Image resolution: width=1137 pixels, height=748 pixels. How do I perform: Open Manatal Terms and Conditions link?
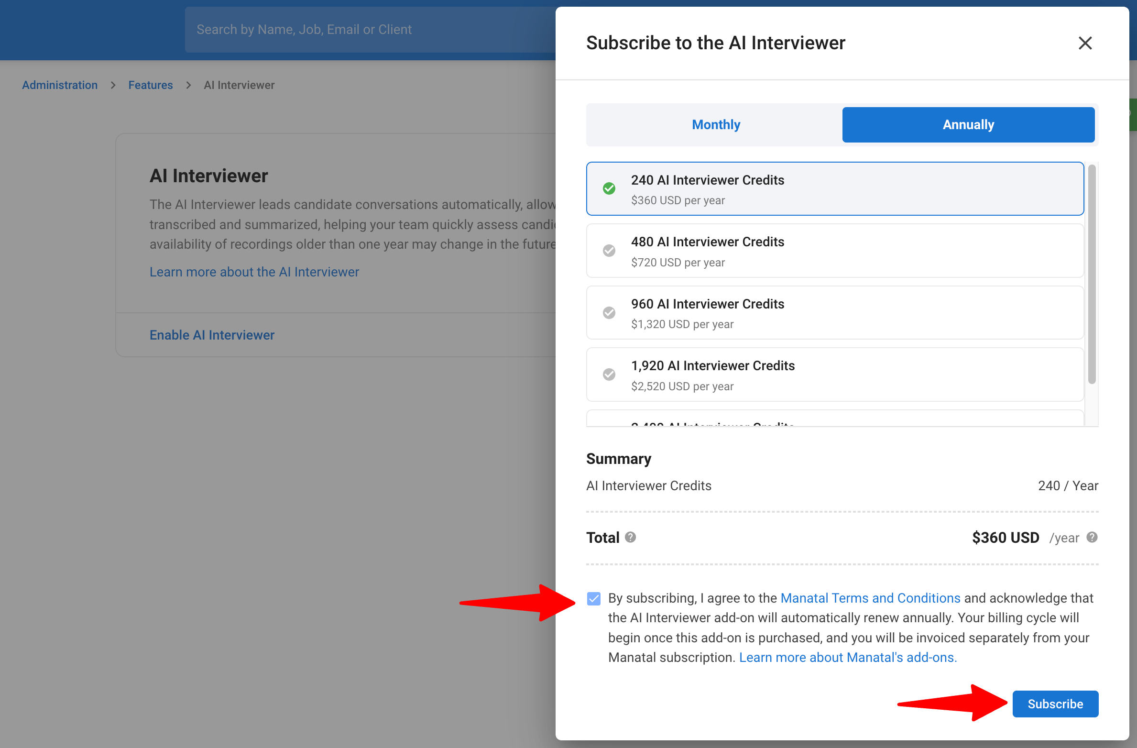870,598
